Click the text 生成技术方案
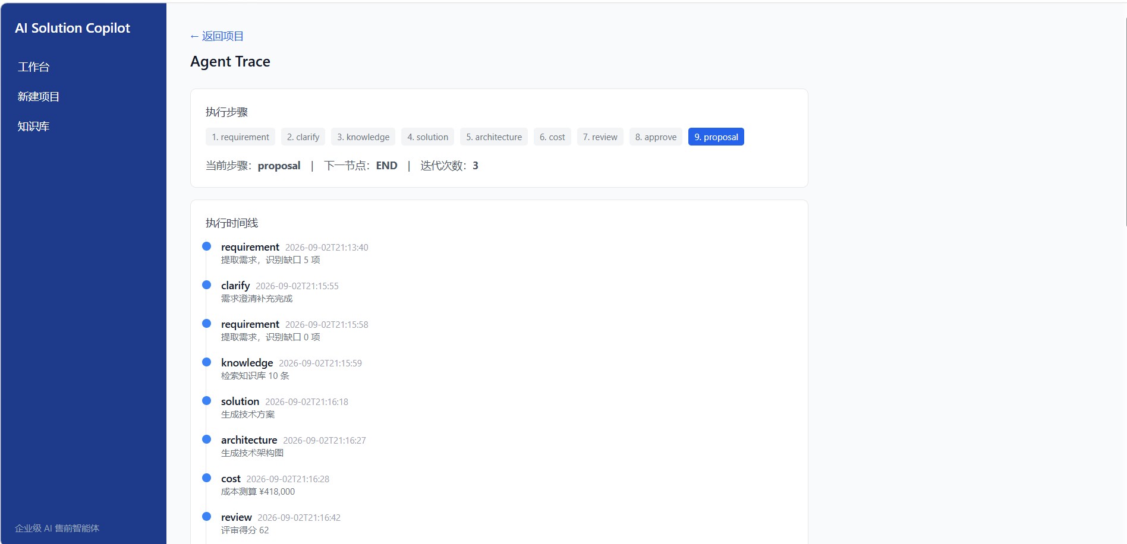1127x544 pixels. 248,415
